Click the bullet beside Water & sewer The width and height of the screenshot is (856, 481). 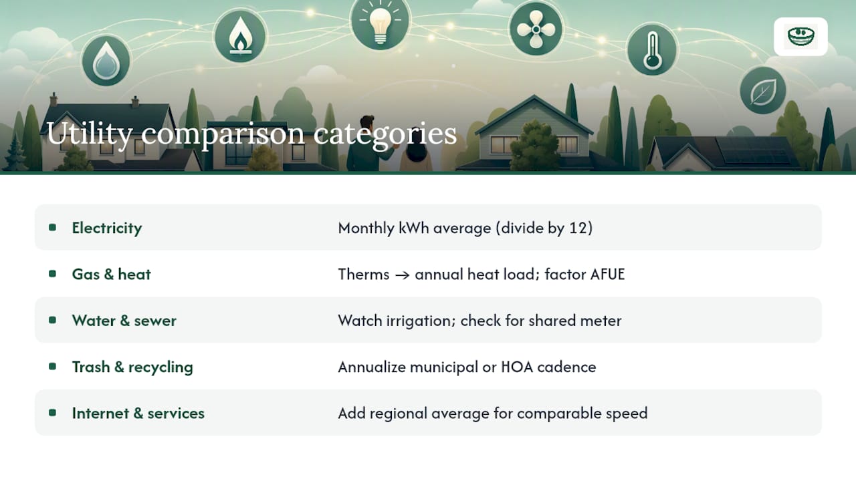[x=52, y=320]
